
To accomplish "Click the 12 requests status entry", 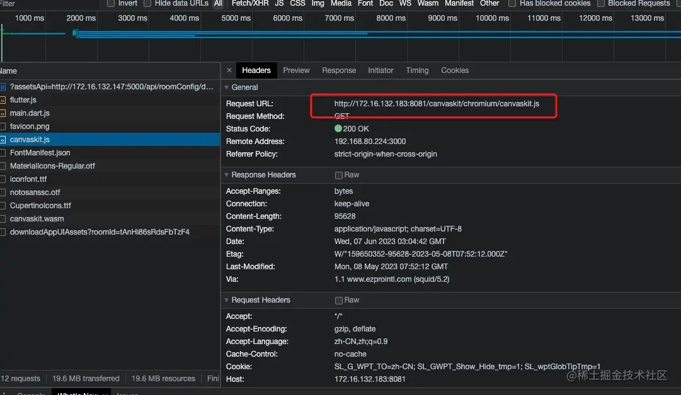I will click(20, 379).
